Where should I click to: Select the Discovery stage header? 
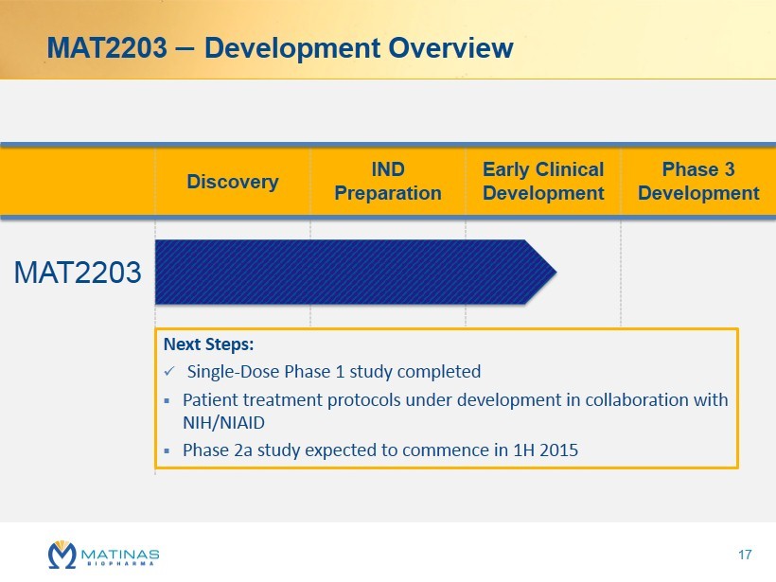[x=232, y=182]
